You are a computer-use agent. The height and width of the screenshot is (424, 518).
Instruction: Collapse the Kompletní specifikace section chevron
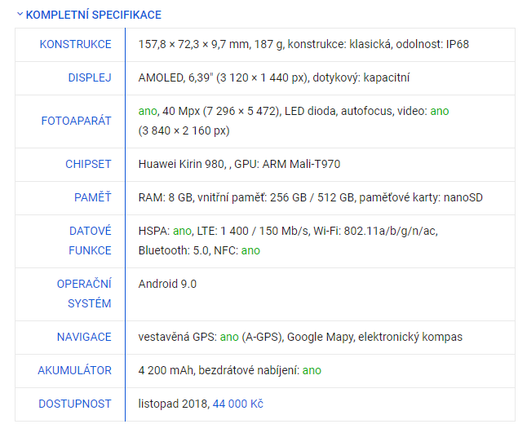20,15
